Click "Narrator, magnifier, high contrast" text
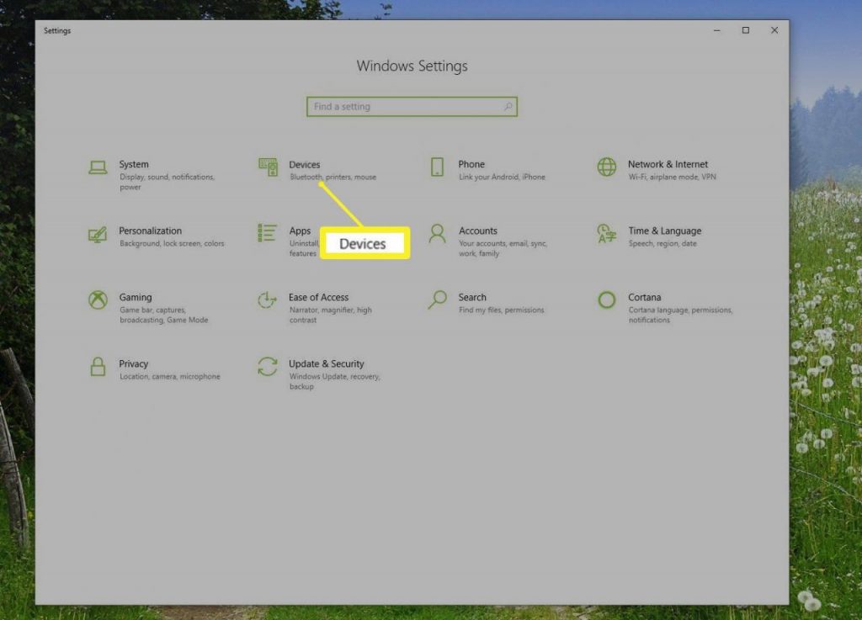The width and height of the screenshot is (862, 620). (x=330, y=315)
